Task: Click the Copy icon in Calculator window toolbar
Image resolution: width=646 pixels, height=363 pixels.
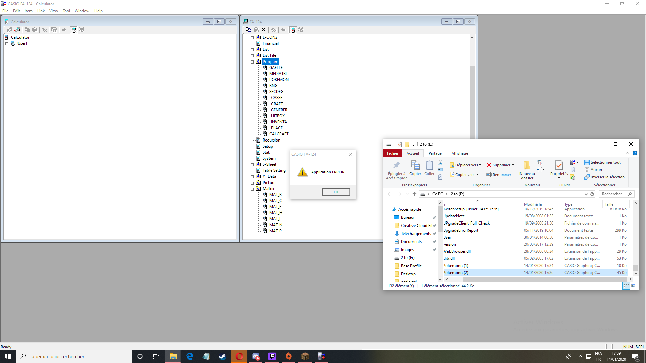Action: point(27,30)
